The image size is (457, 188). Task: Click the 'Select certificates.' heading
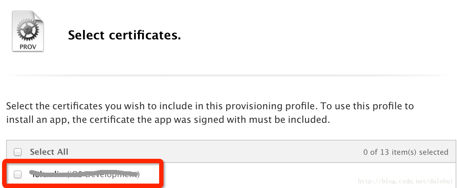pos(124,35)
